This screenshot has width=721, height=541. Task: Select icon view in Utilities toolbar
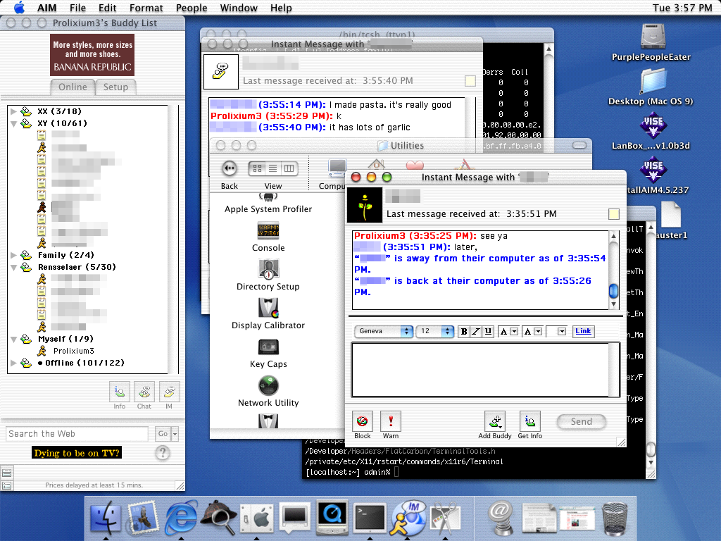point(257,168)
